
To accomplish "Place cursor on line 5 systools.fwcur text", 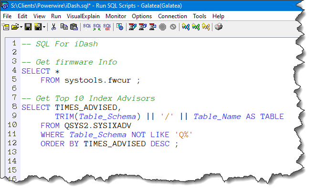I will 100,80.
